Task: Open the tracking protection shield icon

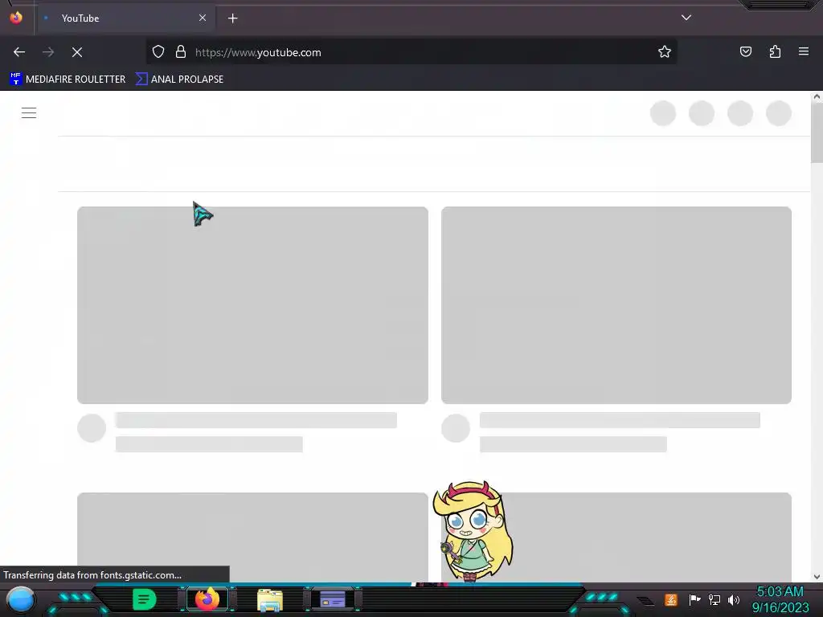Action: [158, 51]
